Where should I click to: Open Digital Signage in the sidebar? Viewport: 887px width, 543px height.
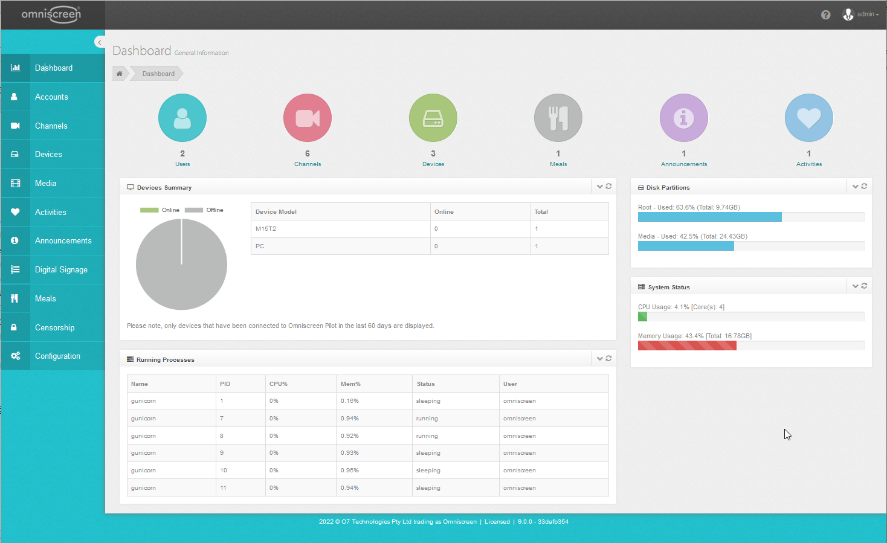tap(61, 270)
